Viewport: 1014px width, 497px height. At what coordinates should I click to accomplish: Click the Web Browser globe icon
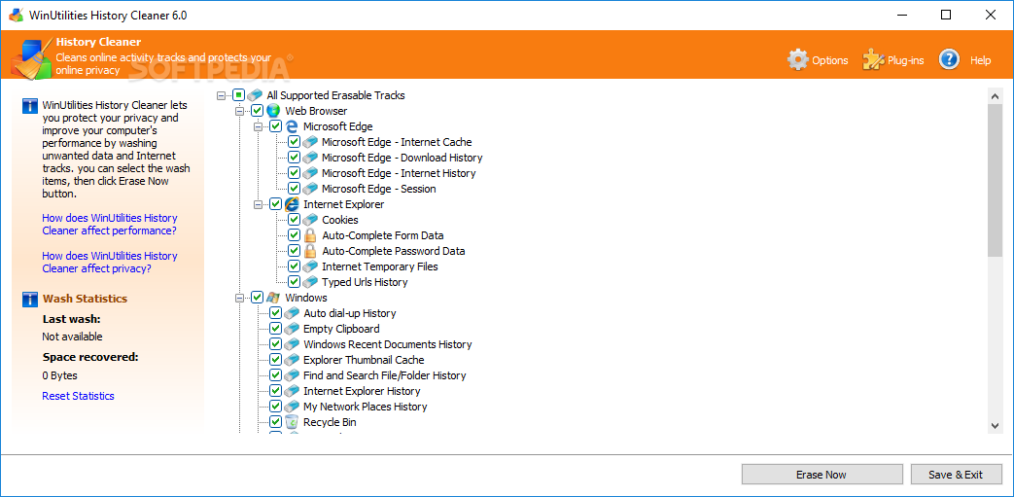(273, 111)
